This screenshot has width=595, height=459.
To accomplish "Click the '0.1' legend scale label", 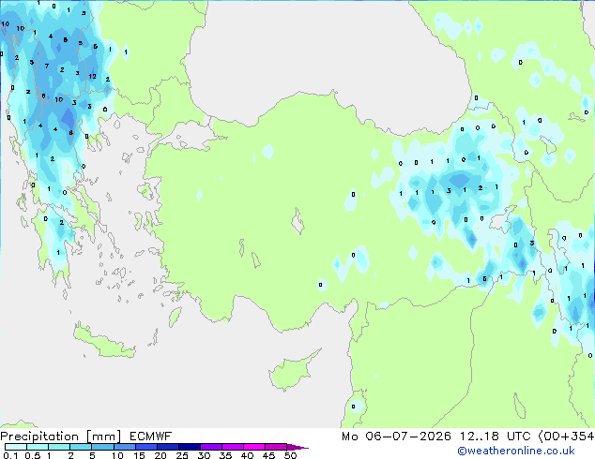I will tap(10, 455).
